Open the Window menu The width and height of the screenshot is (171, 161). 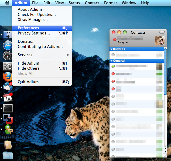[129, 3]
